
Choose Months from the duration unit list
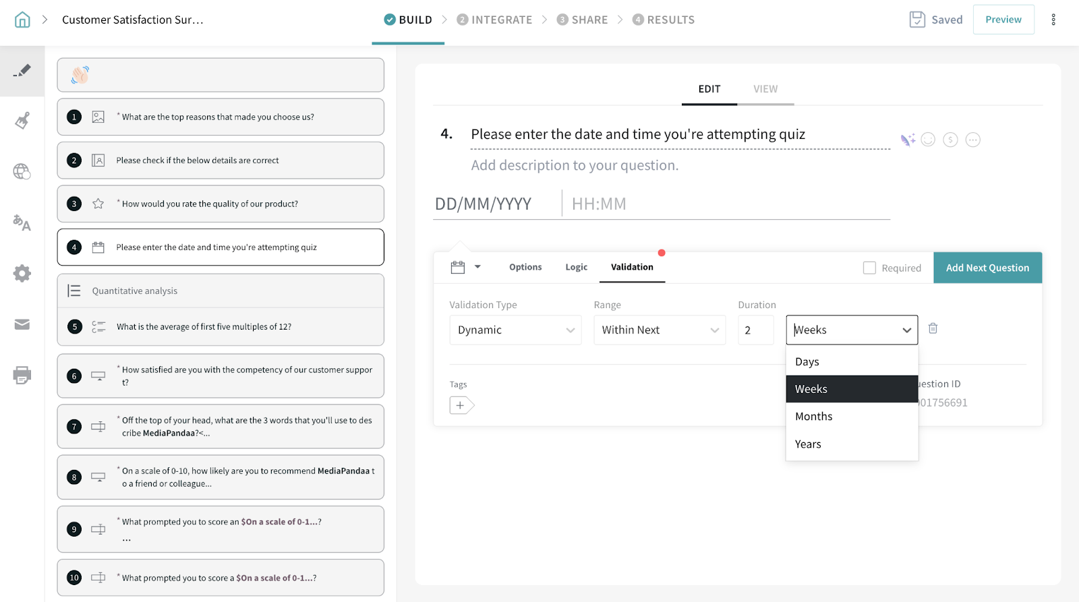(814, 417)
